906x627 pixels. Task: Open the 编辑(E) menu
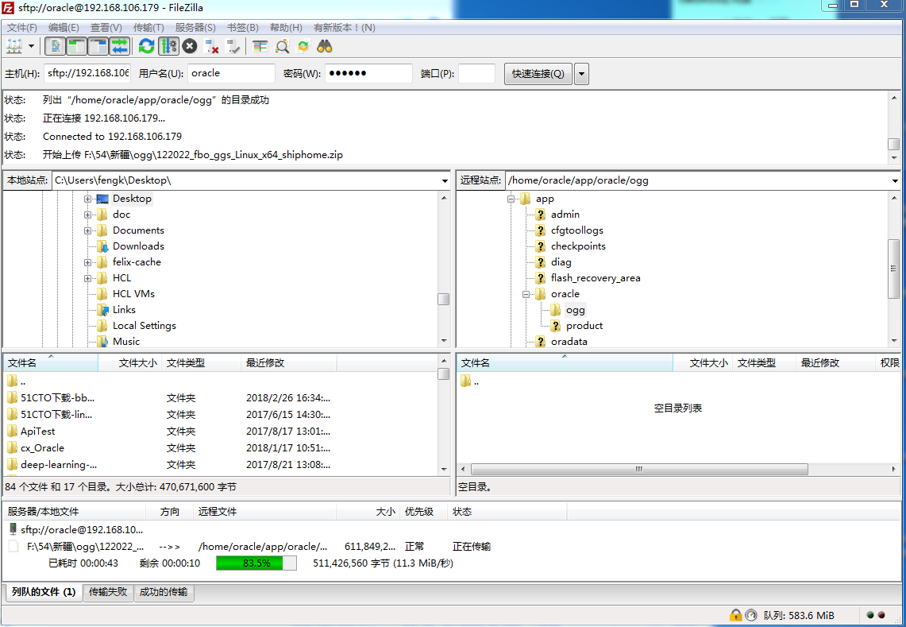point(64,27)
